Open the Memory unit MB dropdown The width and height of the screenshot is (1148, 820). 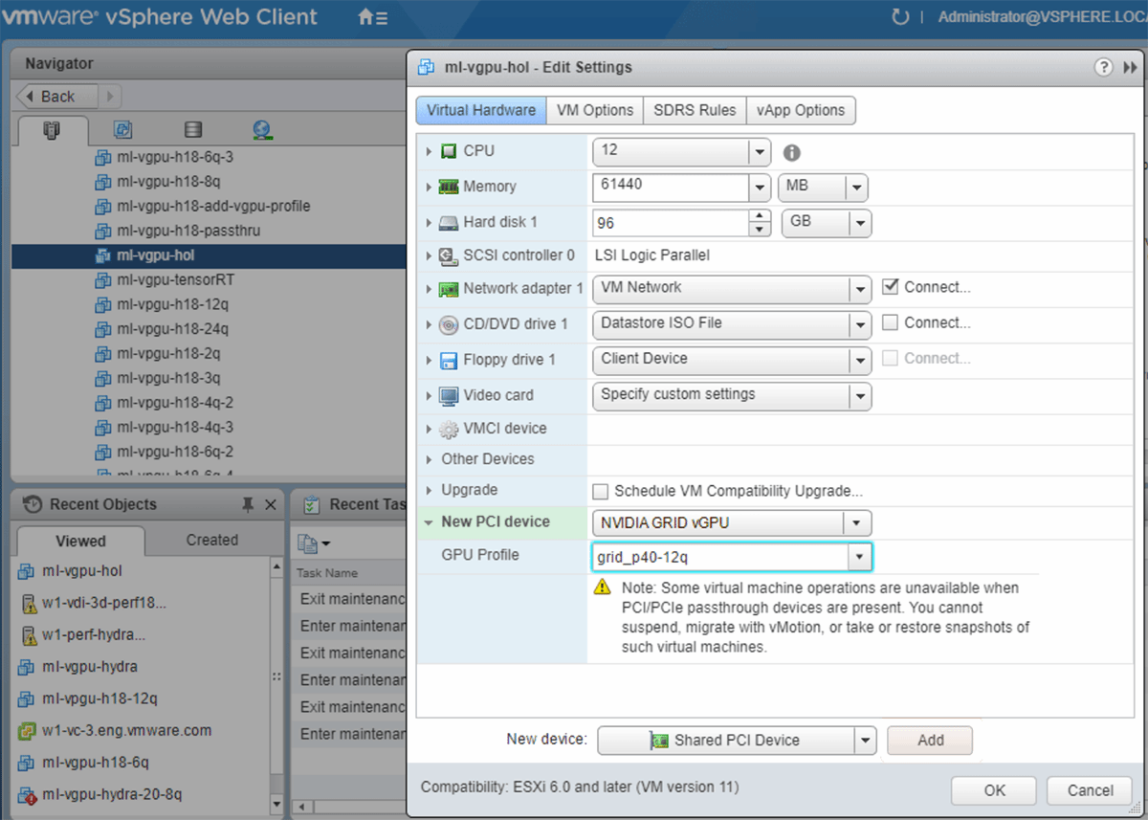(857, 188)
